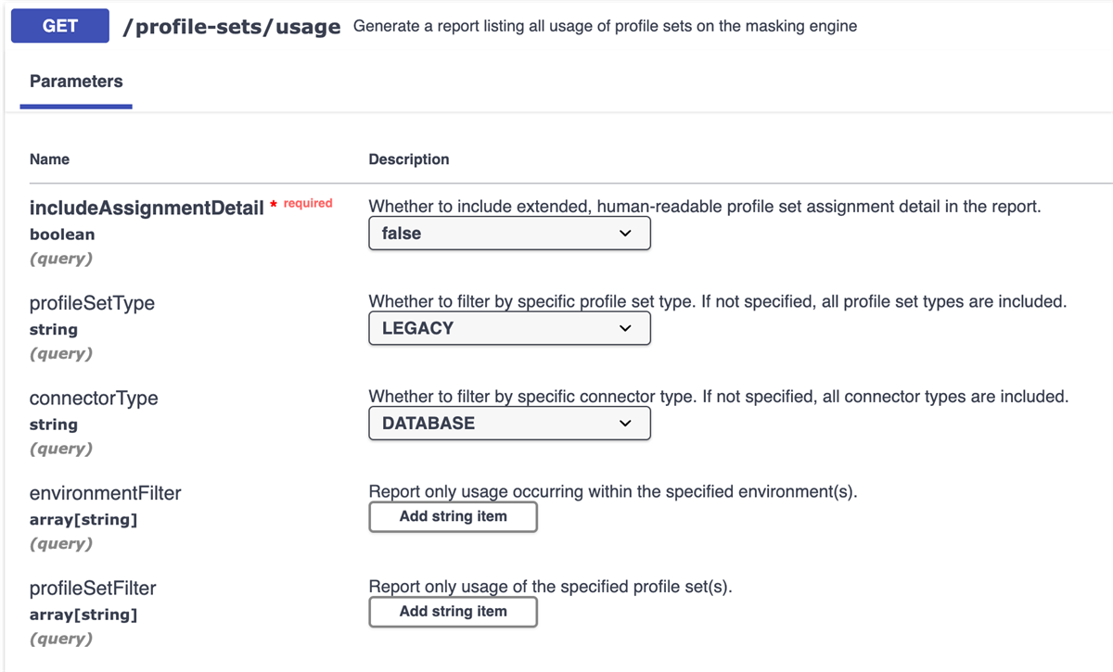The image size is (1113, 672).
Task: Click the specified environment(s) description text
Action: point(613,491)
